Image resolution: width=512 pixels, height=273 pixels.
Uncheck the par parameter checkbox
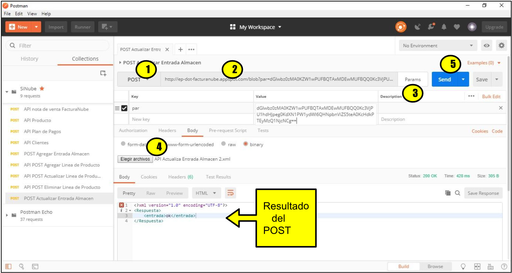point(124,108)
